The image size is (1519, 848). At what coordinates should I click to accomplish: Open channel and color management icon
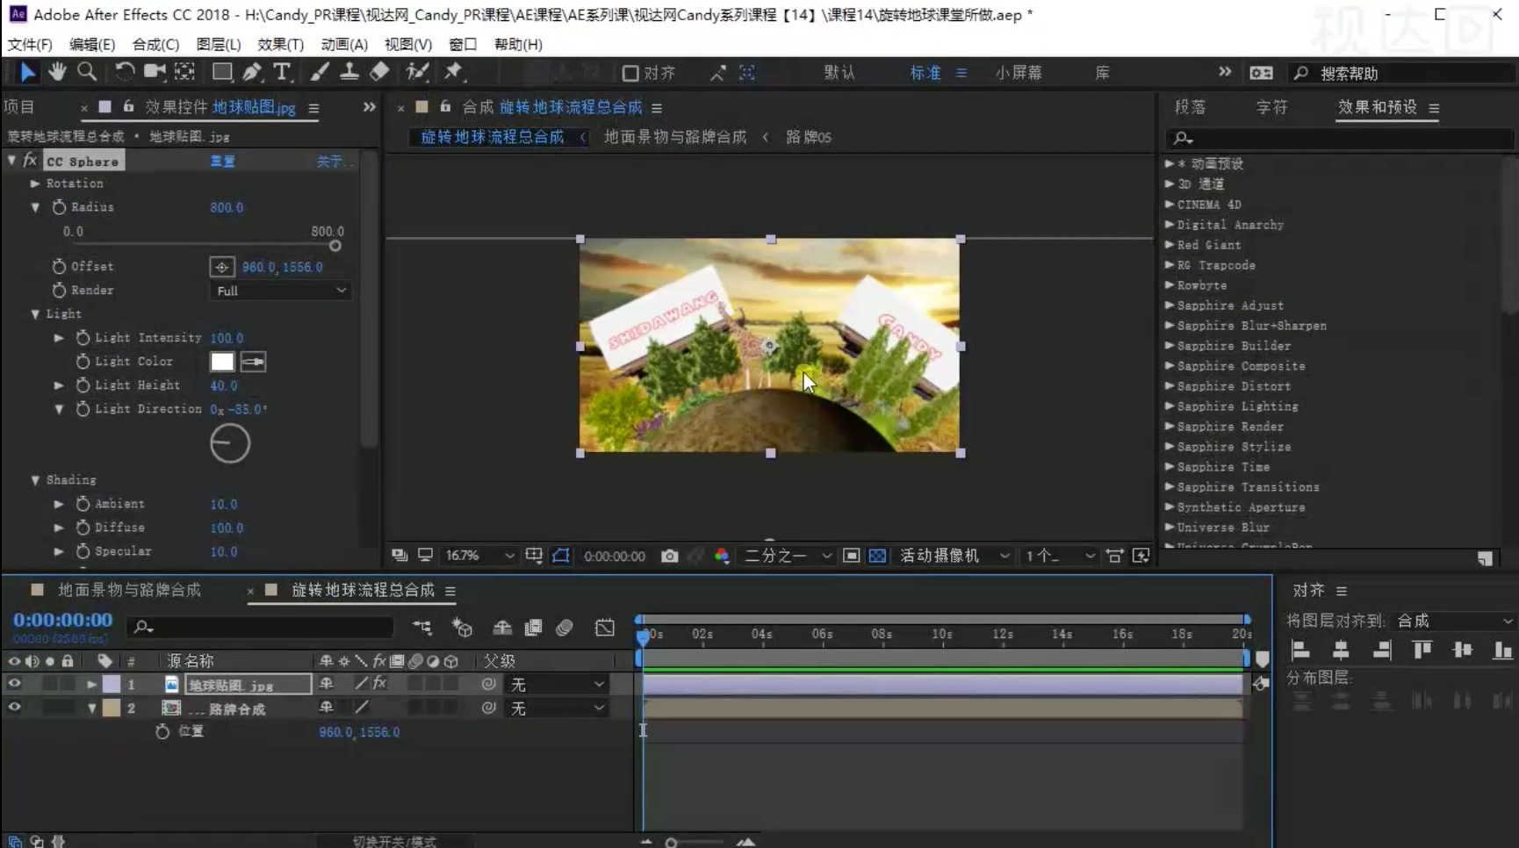pos(722,556)
